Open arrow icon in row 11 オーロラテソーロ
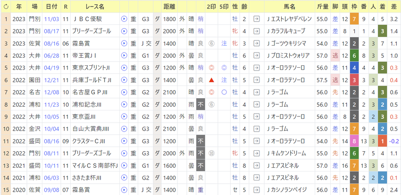 coord(256,141)
